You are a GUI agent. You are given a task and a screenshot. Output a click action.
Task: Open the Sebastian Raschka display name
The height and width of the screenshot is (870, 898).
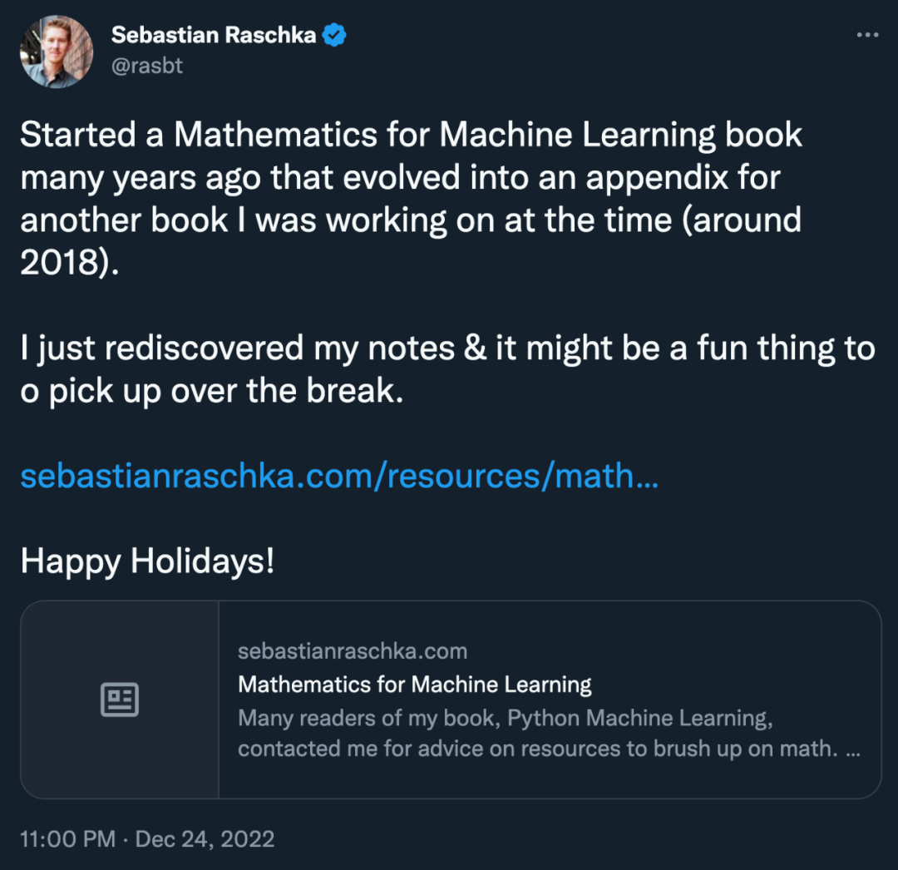tap(213, 35)
